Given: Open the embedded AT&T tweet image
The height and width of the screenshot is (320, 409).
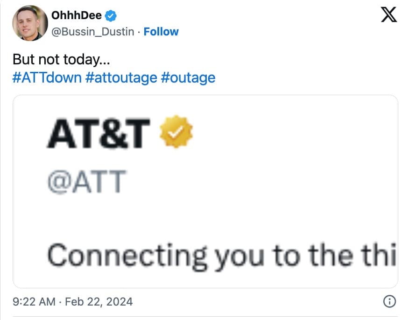Looking at the screenshot, I should [x=205, y=190].
